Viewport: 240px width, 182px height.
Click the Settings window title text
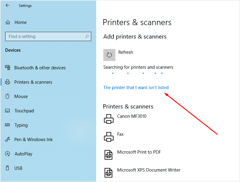coord(25,6)
